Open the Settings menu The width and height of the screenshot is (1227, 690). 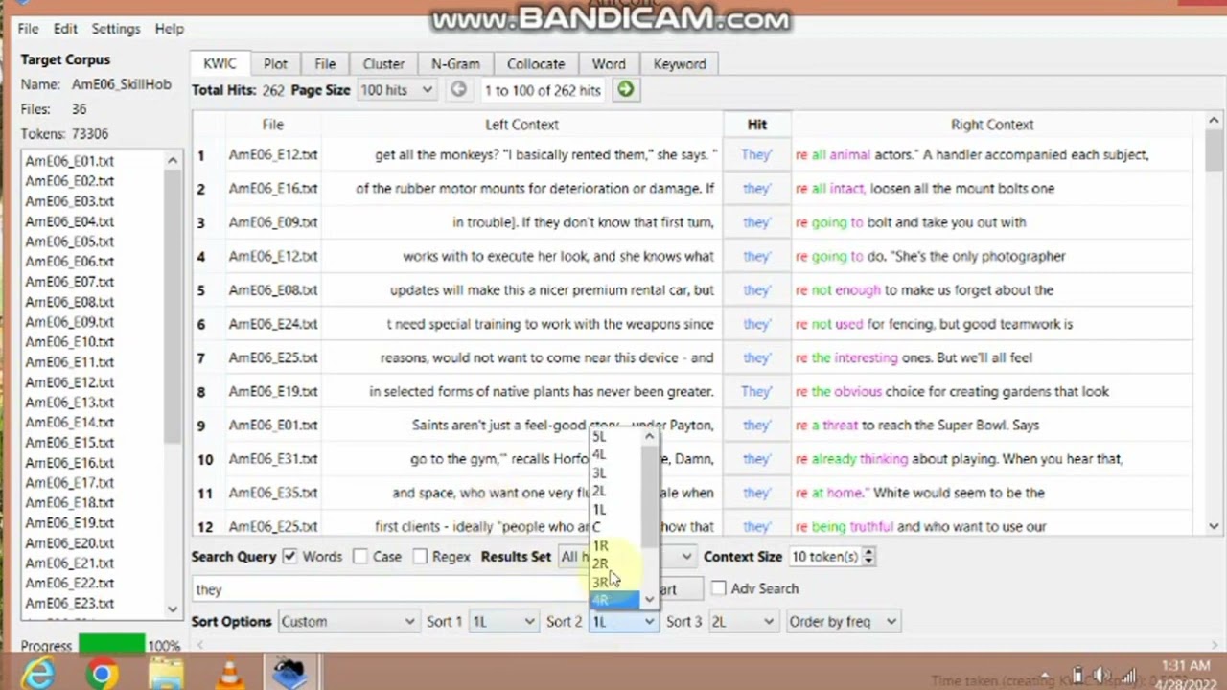point(116,29)
